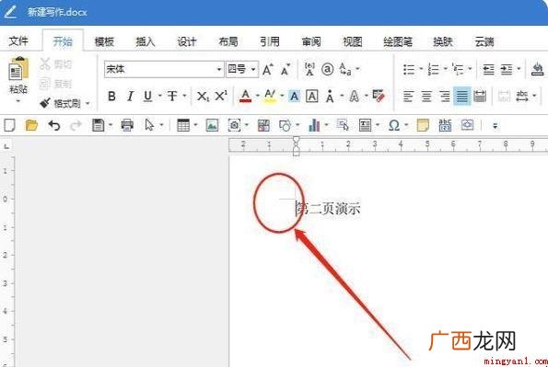This screenshot has width=548, height=367.
Task: Center align text
Action: pos(426,96)
